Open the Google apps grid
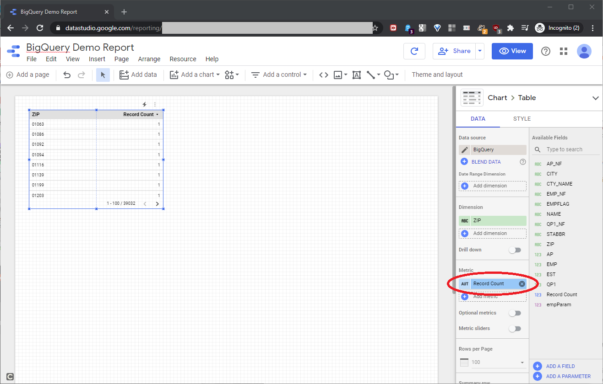Image resolution: width=603 pixels, height=384 pixels. click(564, 51)
